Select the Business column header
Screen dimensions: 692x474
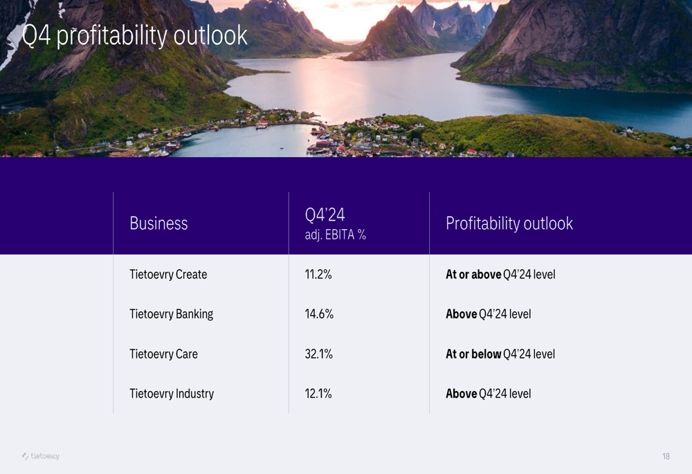click(158, 224)
